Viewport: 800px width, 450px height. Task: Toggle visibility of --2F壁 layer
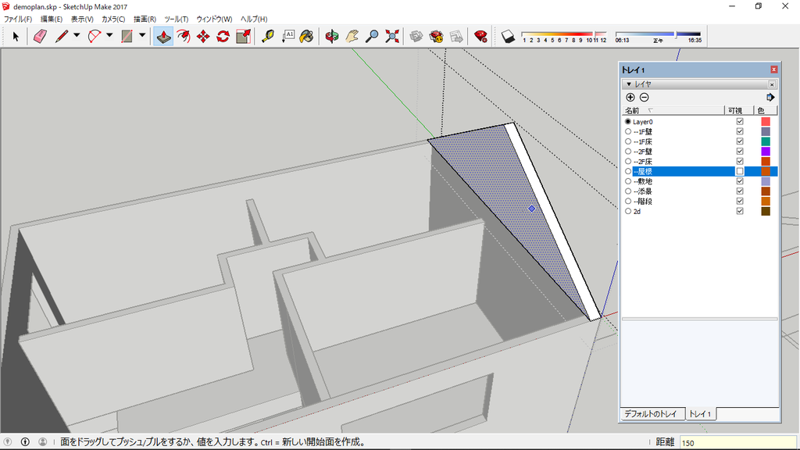tap(740, 152)
